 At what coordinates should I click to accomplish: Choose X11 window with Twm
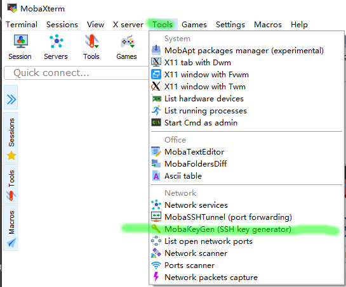[205, 87]
